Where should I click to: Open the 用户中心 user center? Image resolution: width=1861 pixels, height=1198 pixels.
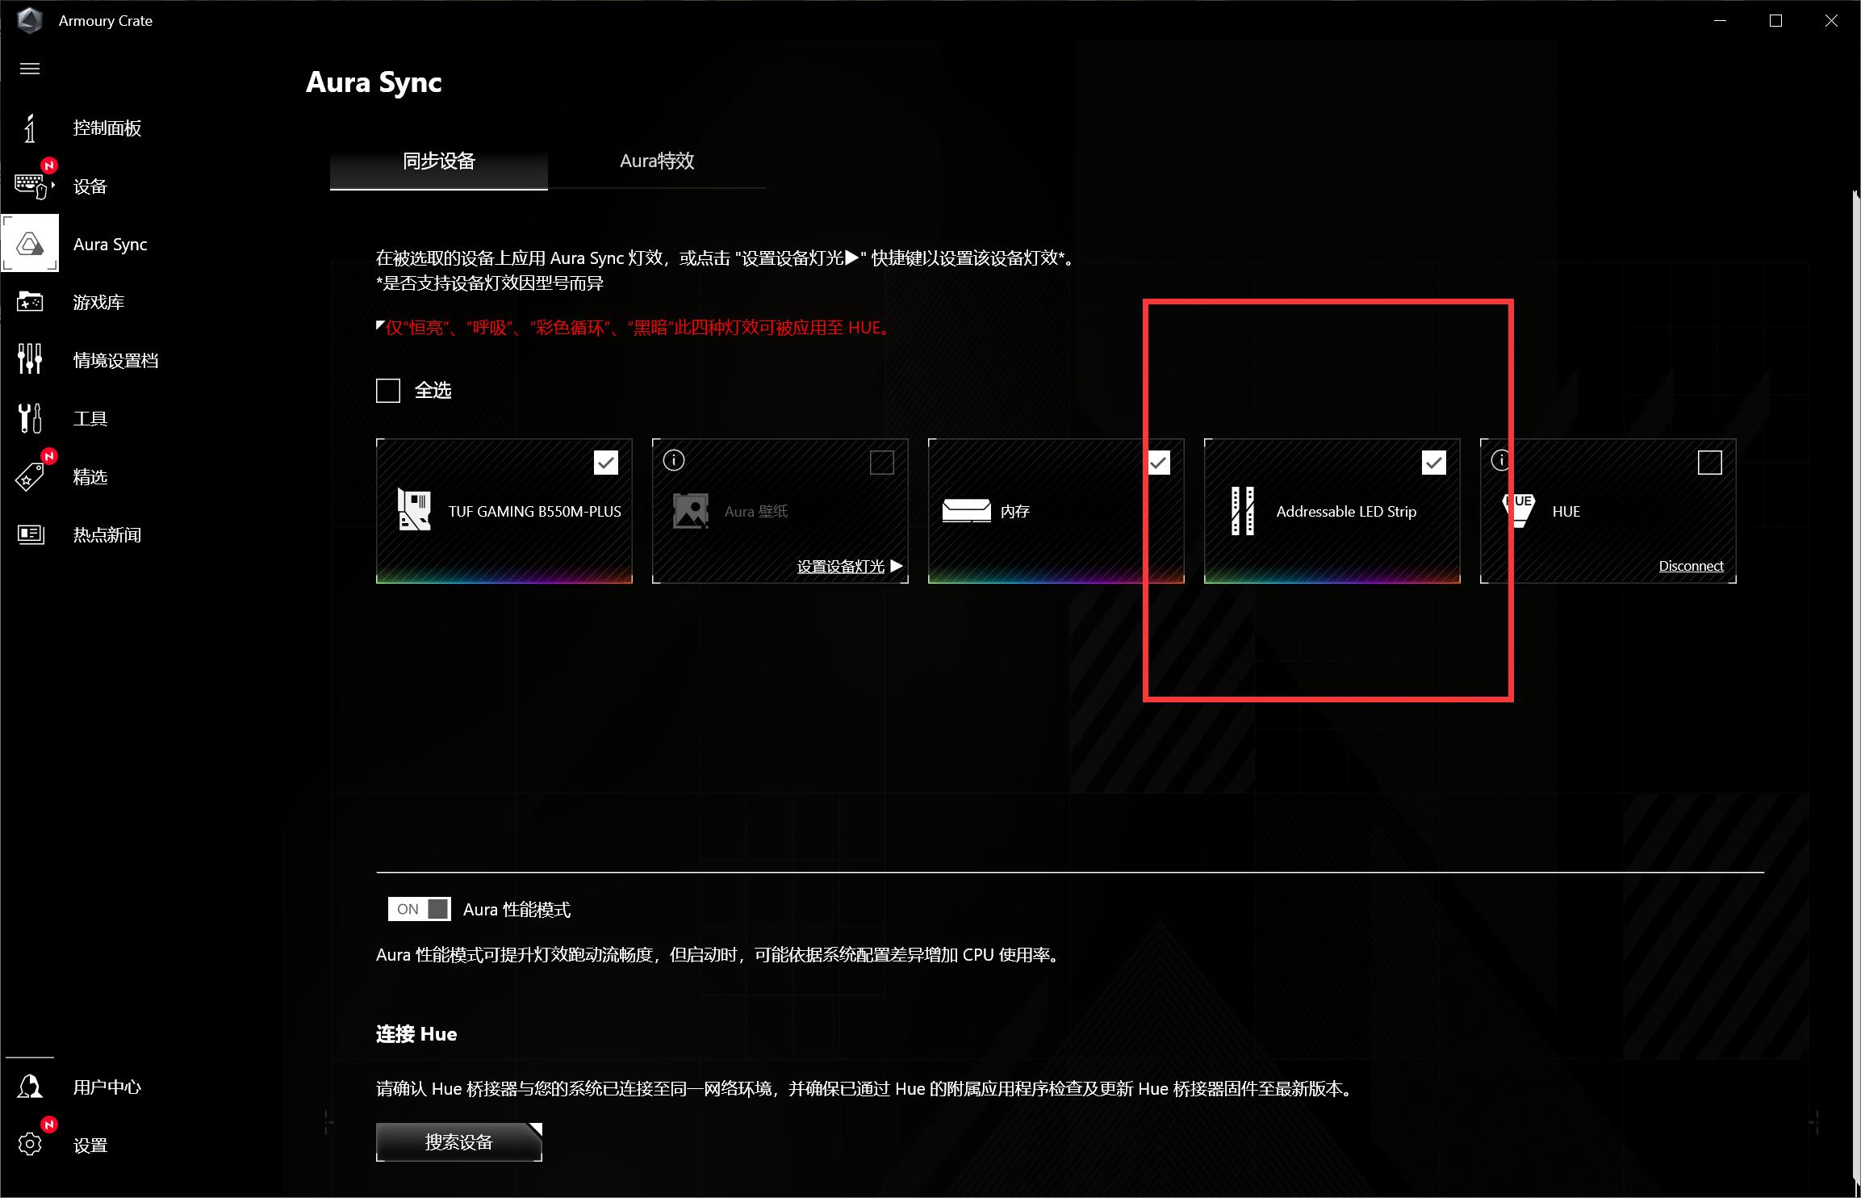click(x=107, y=1087)
